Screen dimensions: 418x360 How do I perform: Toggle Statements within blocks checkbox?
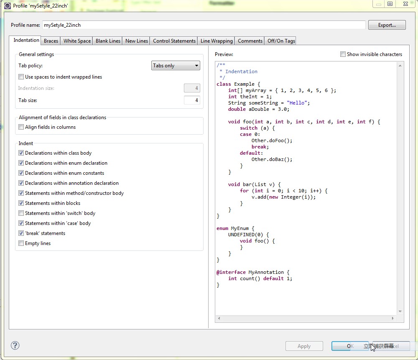pyautogui.click(x=21, y=203)
